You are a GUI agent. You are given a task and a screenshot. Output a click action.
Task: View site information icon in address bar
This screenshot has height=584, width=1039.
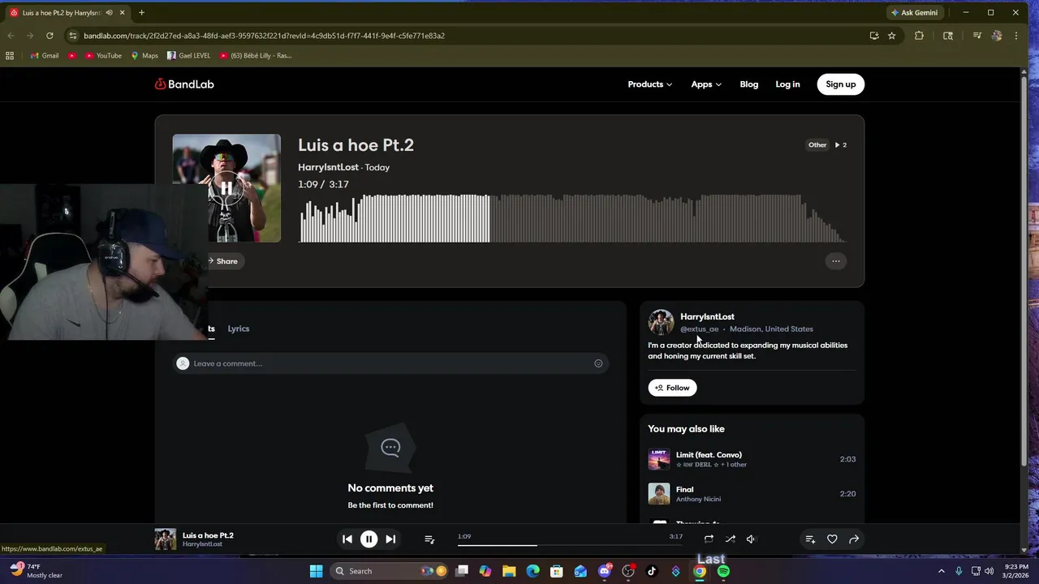(x=73, y=36)
